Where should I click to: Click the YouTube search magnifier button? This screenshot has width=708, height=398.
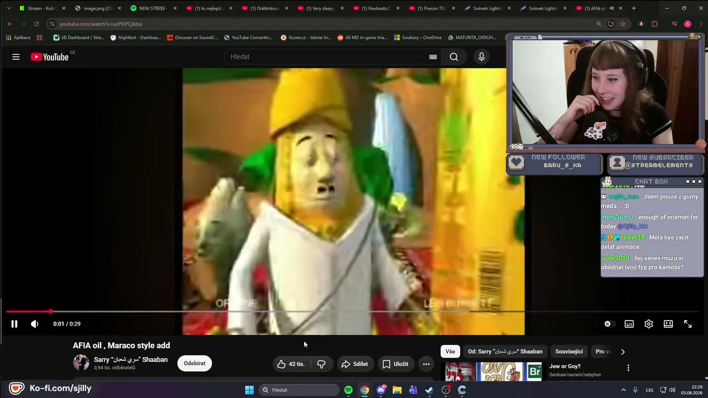[454, 57]
